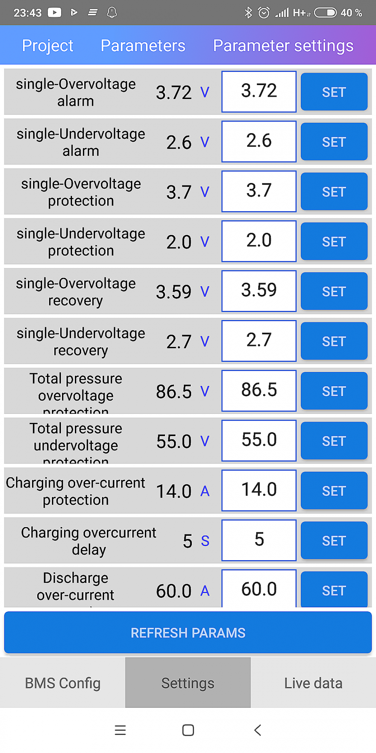Tap the alarm clock status icon
376x753 pixels.
pos(264,12)
